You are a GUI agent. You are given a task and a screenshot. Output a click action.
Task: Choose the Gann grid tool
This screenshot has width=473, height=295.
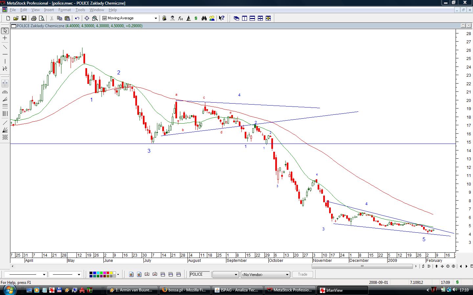(x=5, y=138)
